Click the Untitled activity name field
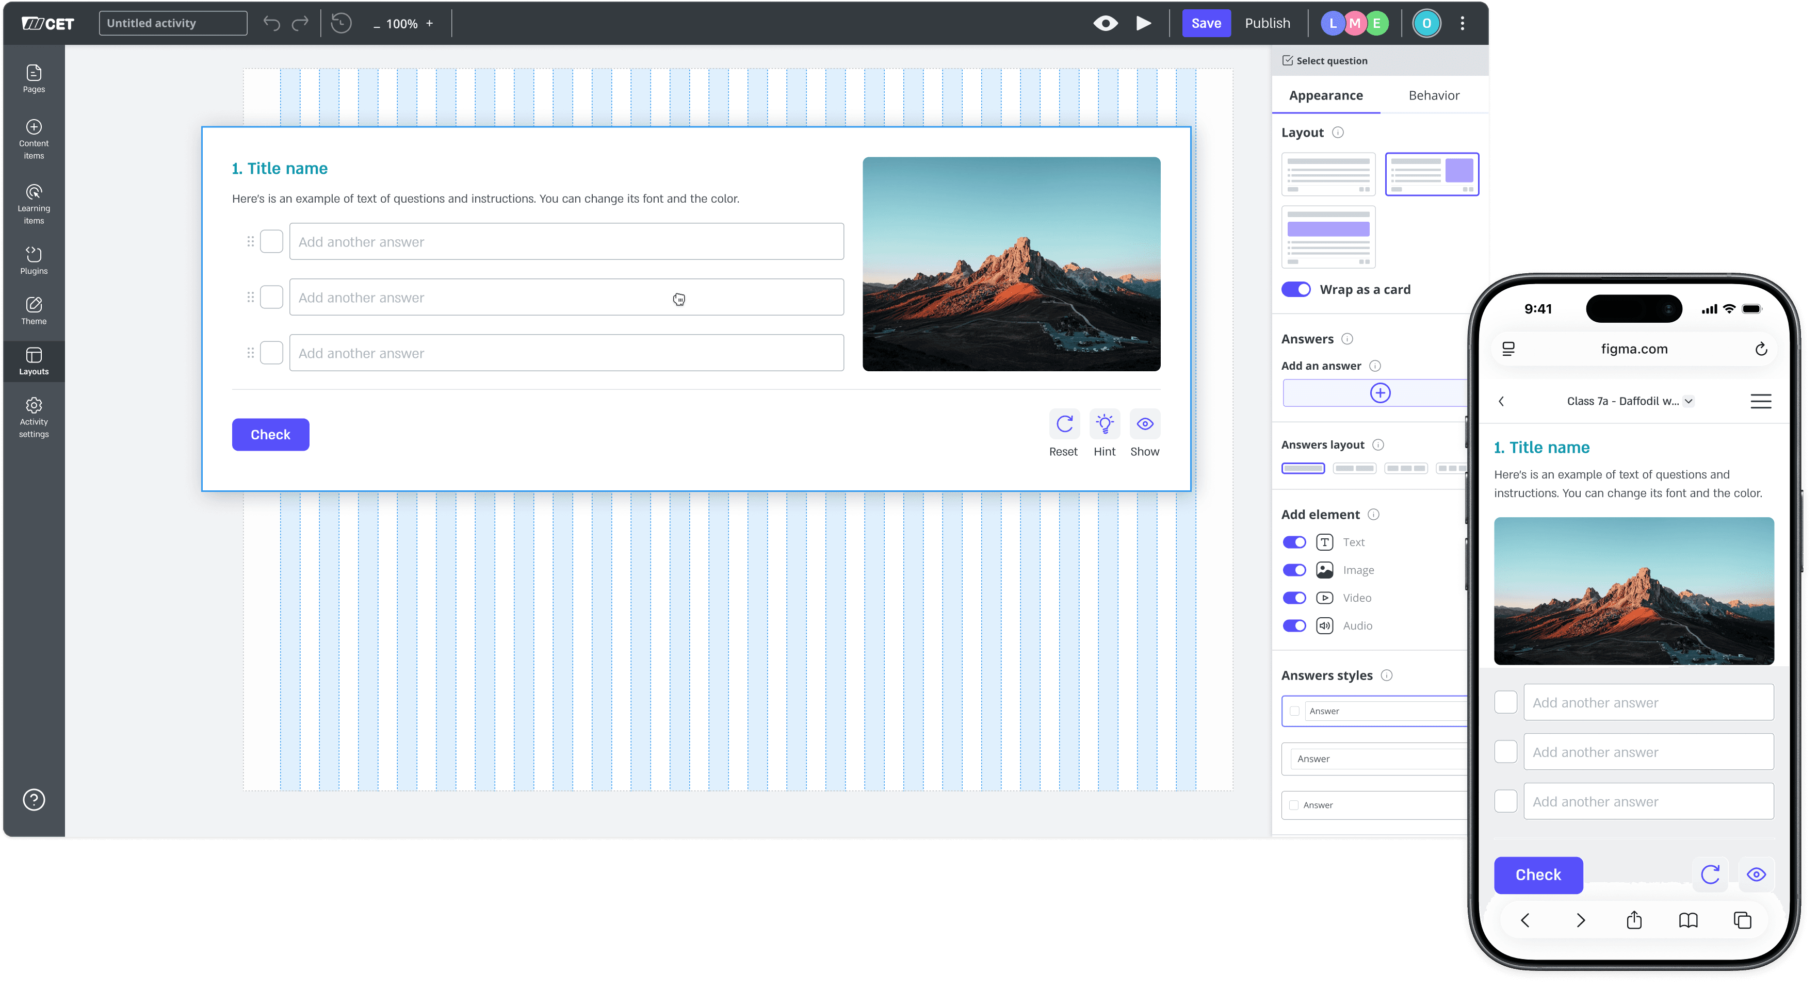Screen dimensions: 1818x990 [172, 23]
